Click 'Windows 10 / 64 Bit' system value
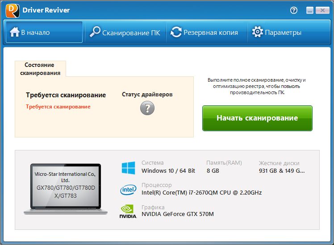Image resolution: width=334 pixels, height=245 pixels. (x=168, y=171)
